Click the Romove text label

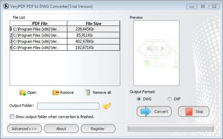(67, 92)
